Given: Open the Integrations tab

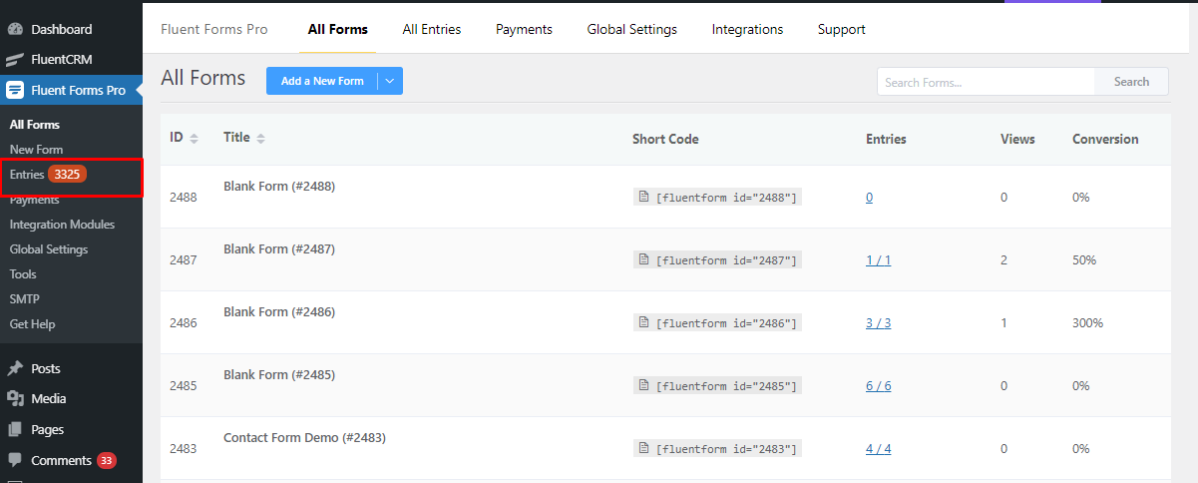Looking at the screenshot, I should click(747, 29).
